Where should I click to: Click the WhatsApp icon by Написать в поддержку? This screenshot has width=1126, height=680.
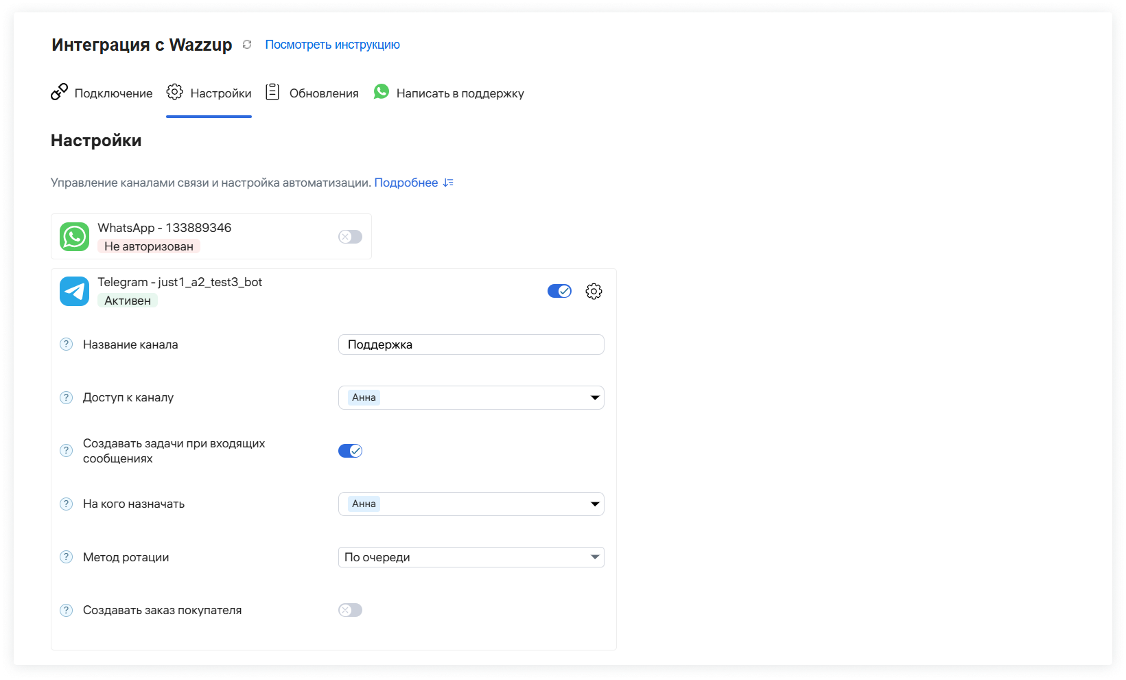coord(382,91)
